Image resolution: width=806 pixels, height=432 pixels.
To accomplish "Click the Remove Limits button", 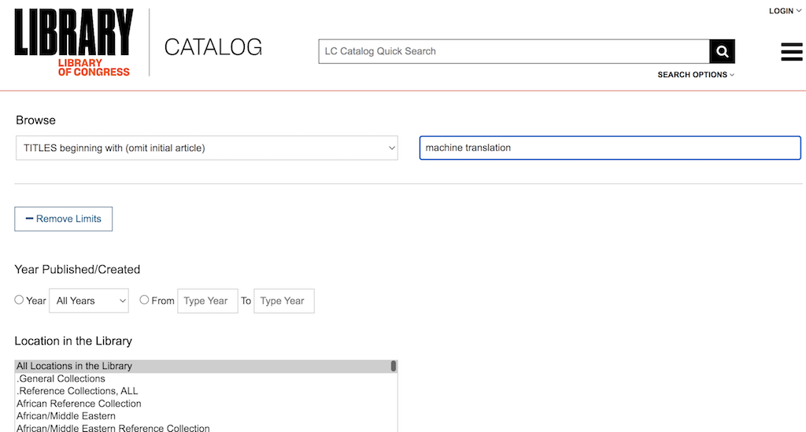I will coord(64,219).
